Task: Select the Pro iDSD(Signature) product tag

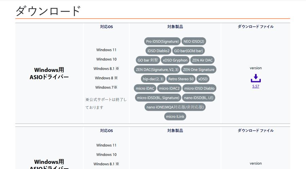Action: [x=163, y=41]
